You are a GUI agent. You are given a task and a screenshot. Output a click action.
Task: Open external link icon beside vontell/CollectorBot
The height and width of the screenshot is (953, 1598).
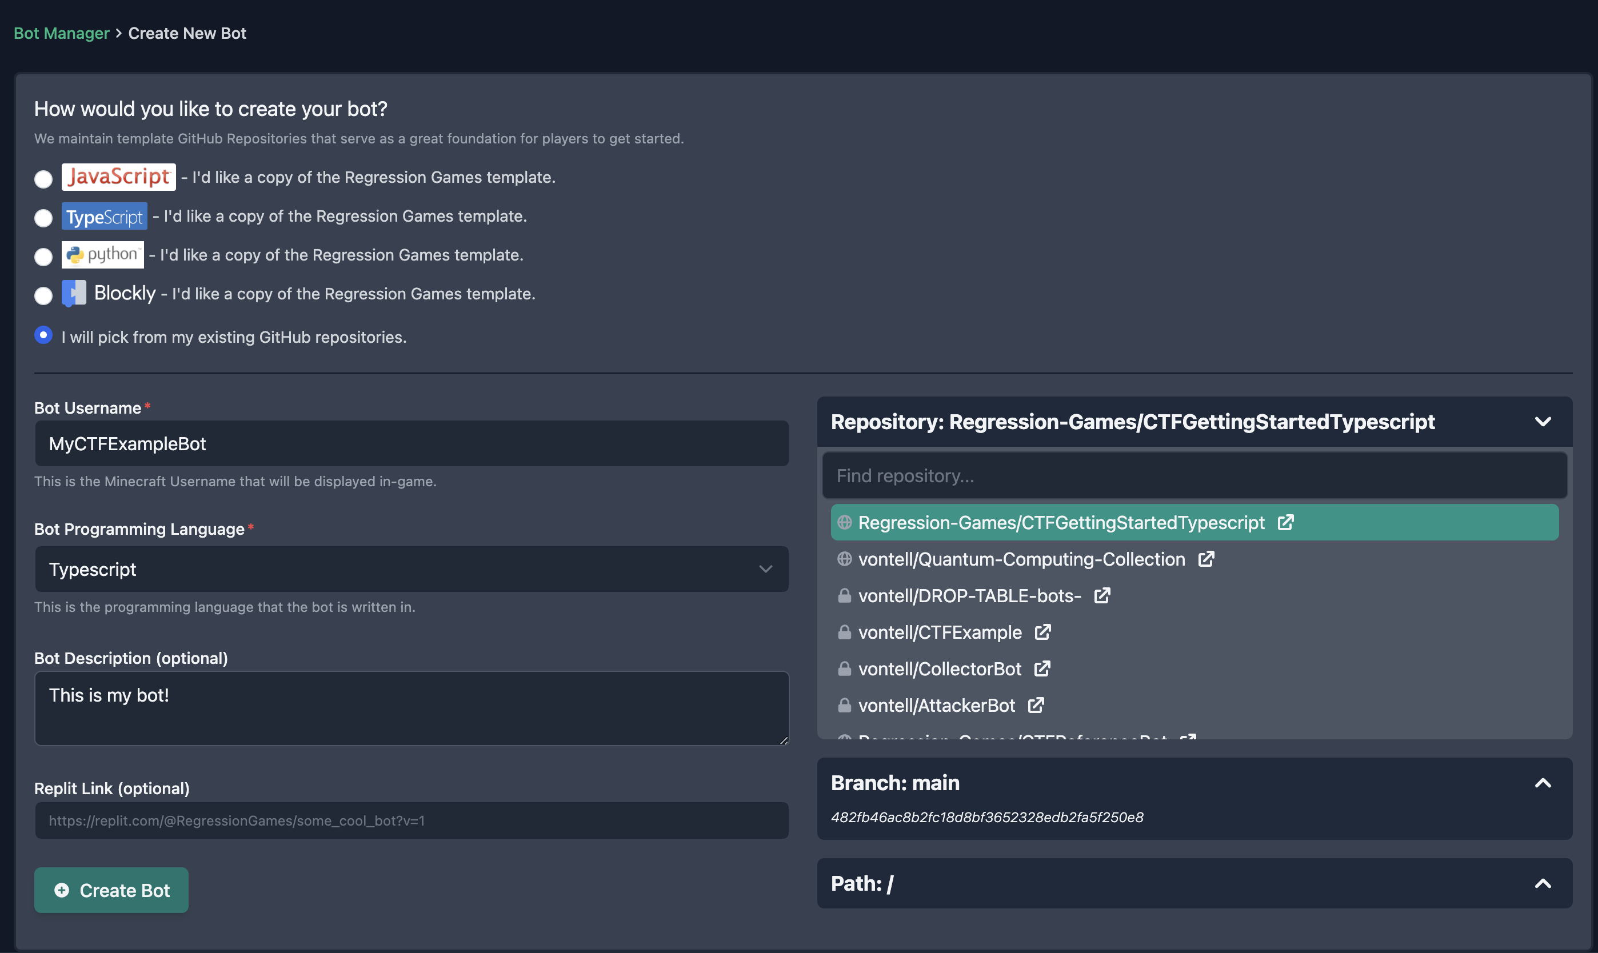tap(1042, 668)
